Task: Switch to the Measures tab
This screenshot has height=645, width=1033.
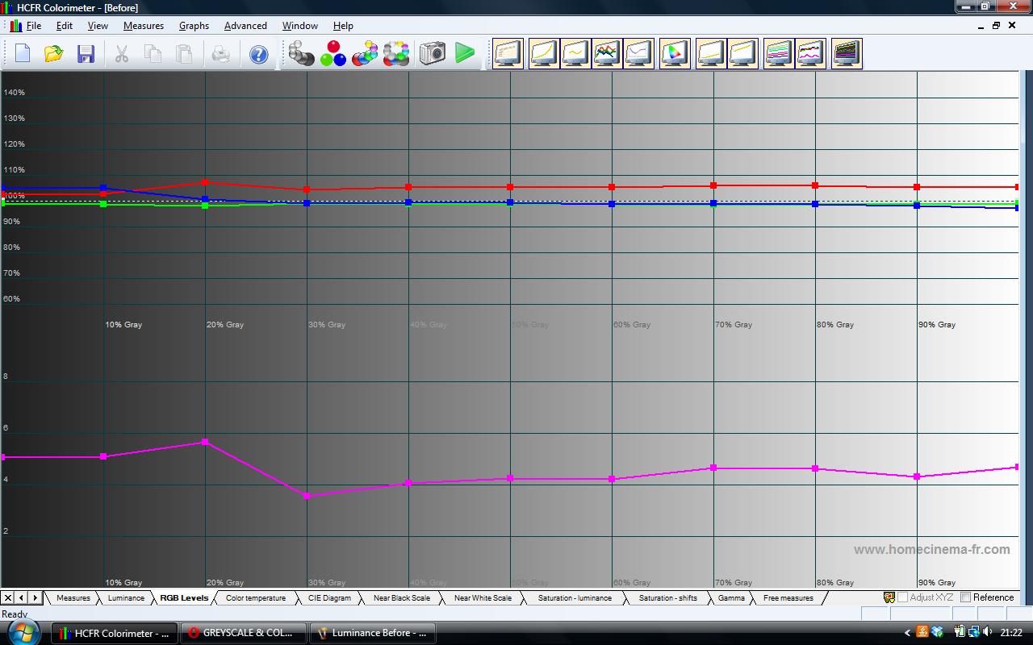Action: coord(73,598)
